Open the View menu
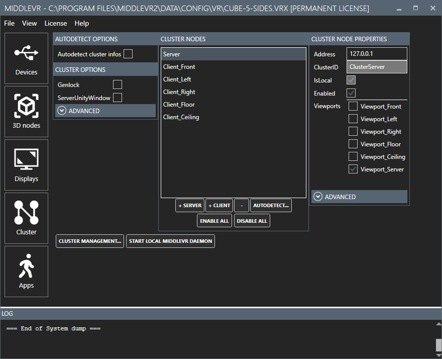442x359 pixels. tap(29, 24)
